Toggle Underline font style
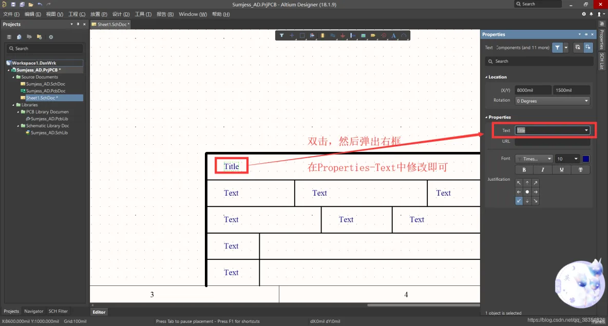608x326 pixels. point(561,170)
